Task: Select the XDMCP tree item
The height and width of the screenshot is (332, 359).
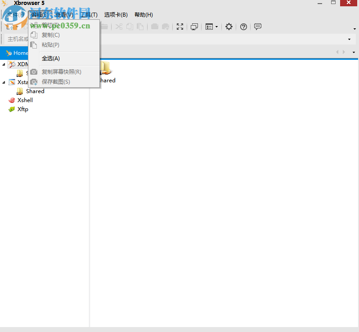Action: coord(18,64)
